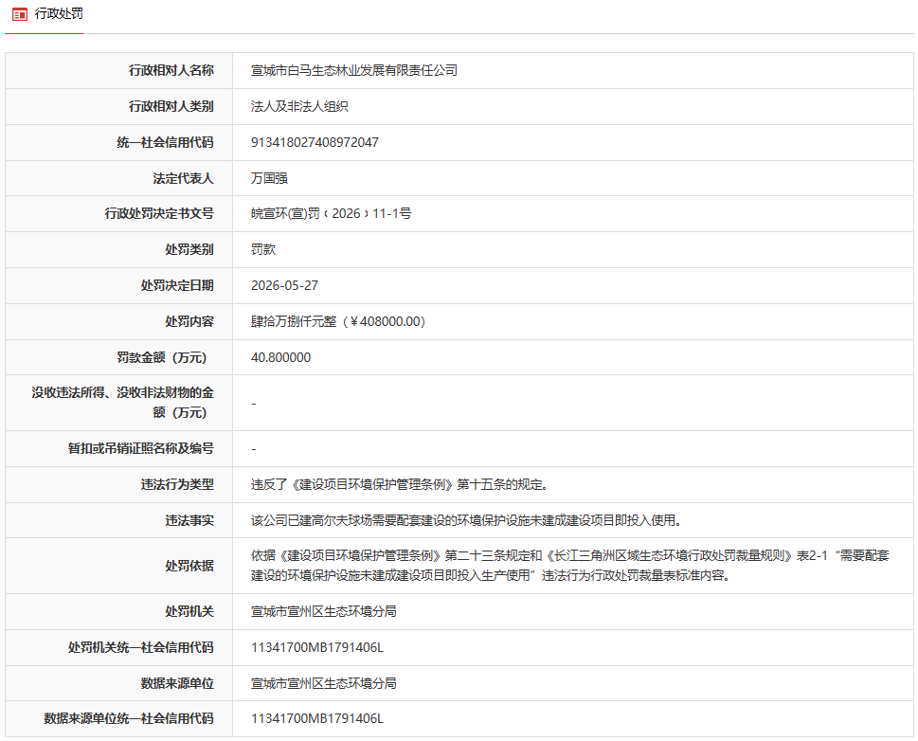Click the 没收违法所得、没收非法财物的金额 label
Image resolution: width=918 pixels, height=741 pixels.
(x=123, y=403)
